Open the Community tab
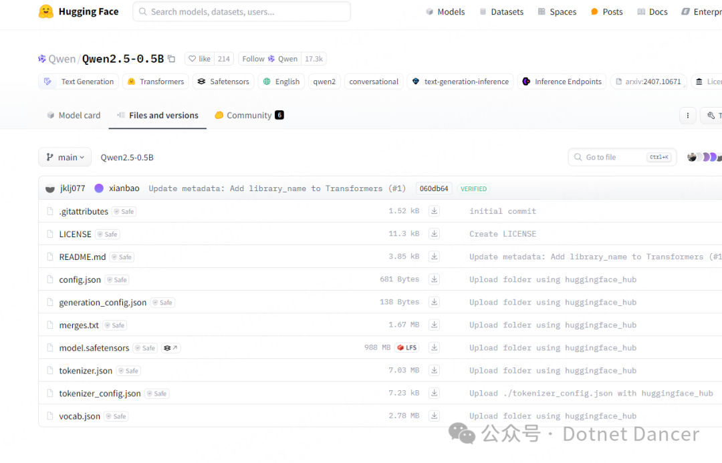 (x=249, y=116)
